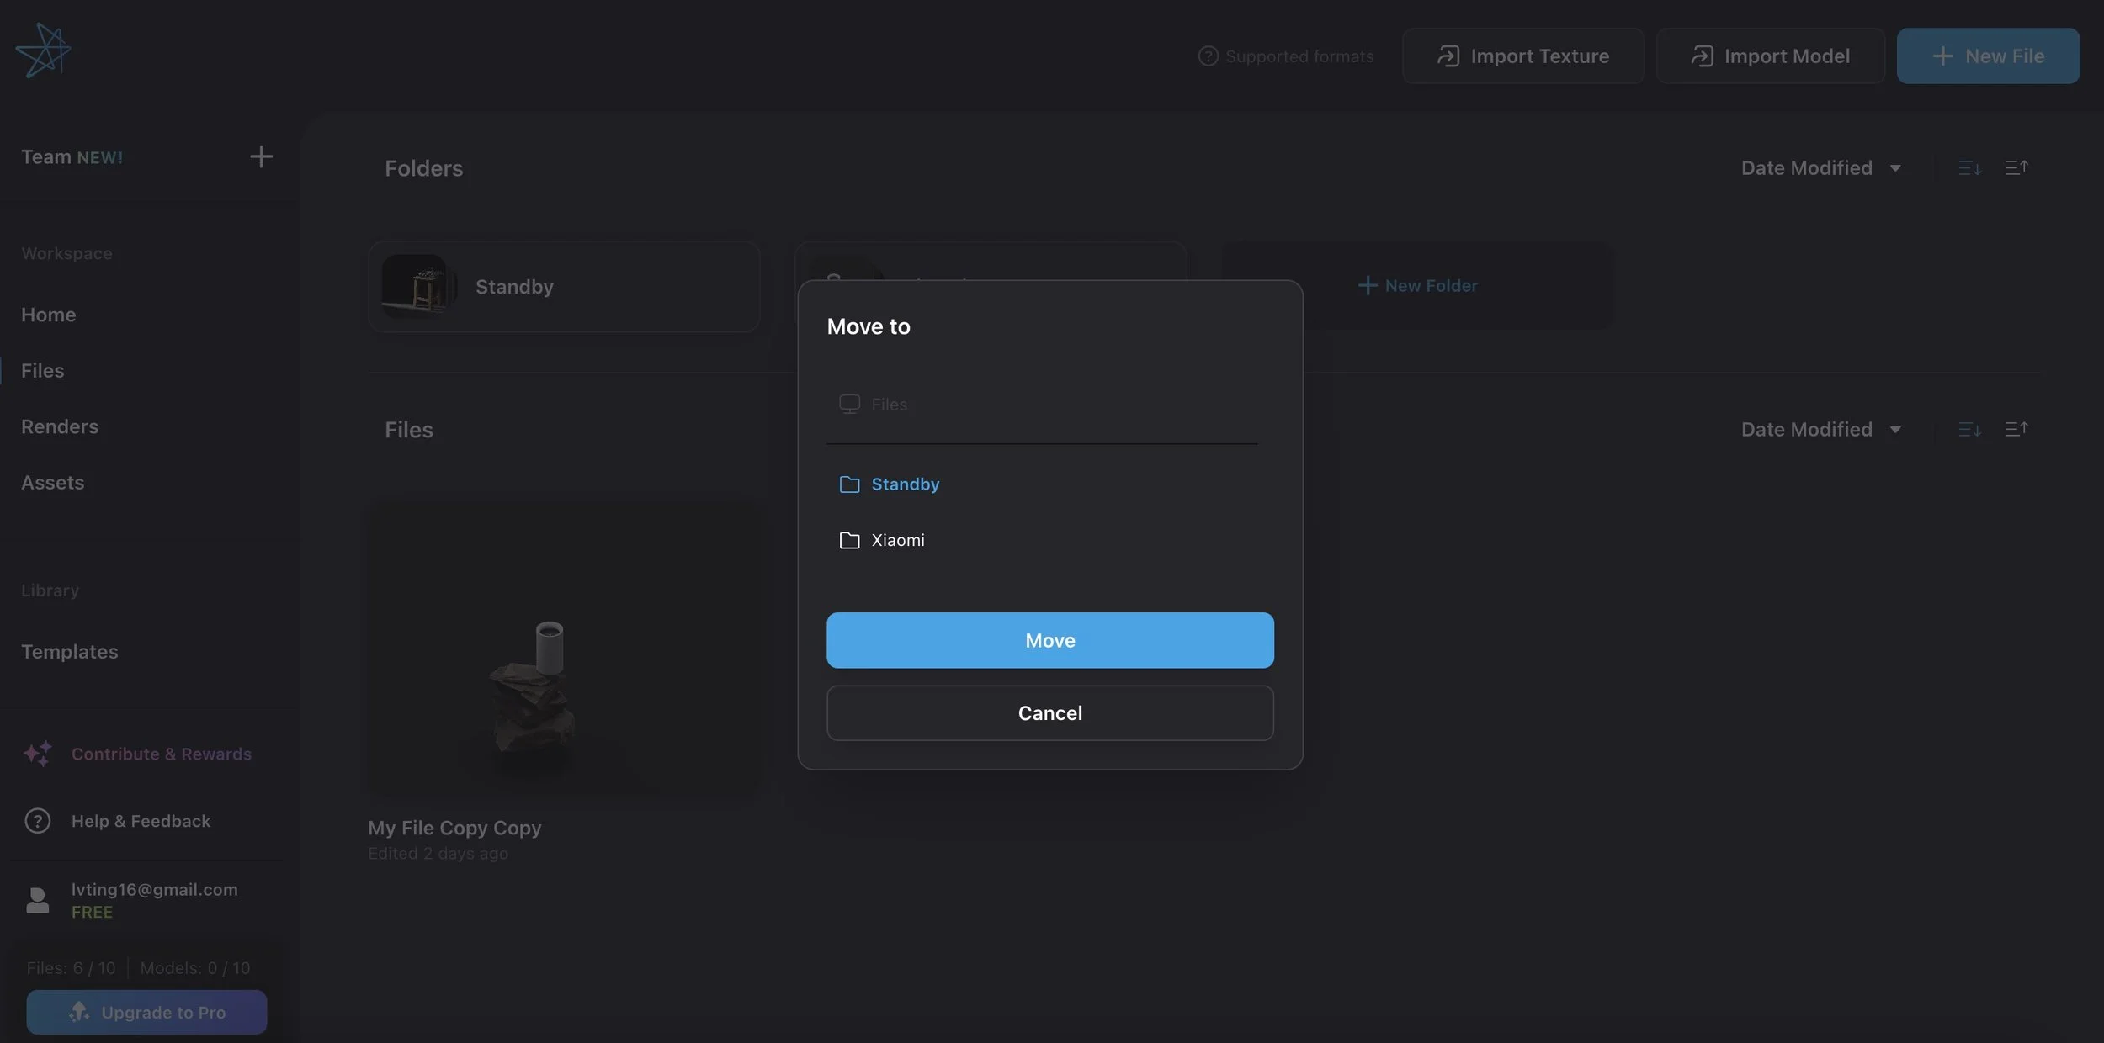
Task: Open Help & Feedback question mark icon
Action: coord(38,821)
